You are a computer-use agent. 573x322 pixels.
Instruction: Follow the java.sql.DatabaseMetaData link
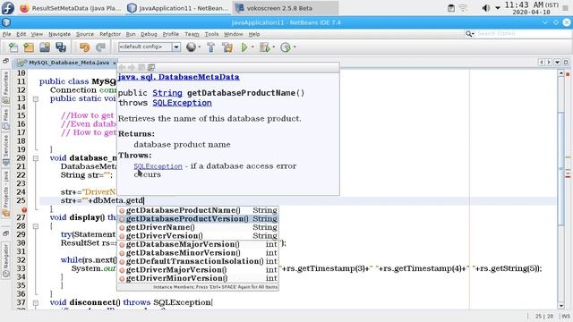(x=178, y=77)
